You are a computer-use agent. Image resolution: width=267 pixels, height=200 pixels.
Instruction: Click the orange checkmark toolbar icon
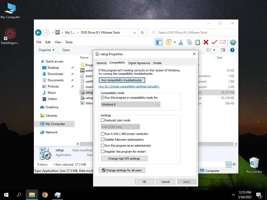coord(214,42)
